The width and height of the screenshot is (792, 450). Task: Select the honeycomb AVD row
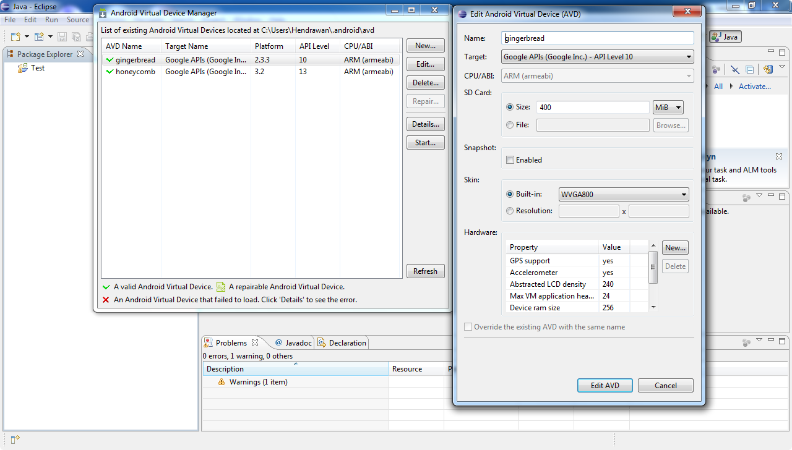click(x=251, y=72)
